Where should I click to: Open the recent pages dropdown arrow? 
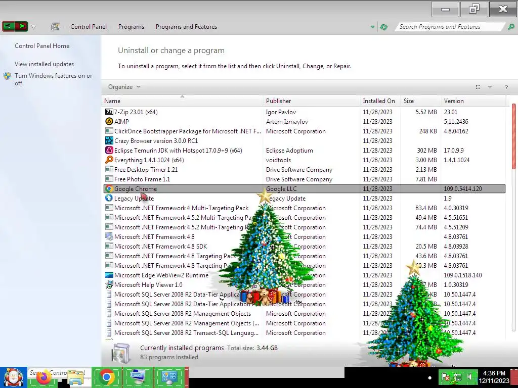point(33,27)
